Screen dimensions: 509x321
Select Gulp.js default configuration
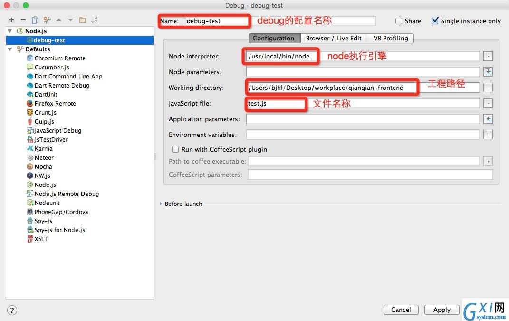click(44, 122)
